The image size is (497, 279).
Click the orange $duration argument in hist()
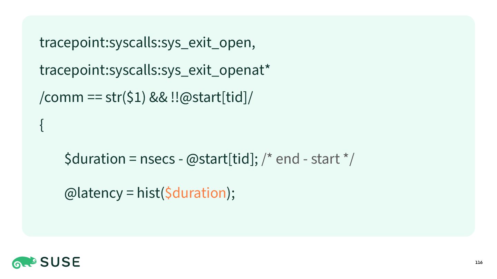point(196,193)
